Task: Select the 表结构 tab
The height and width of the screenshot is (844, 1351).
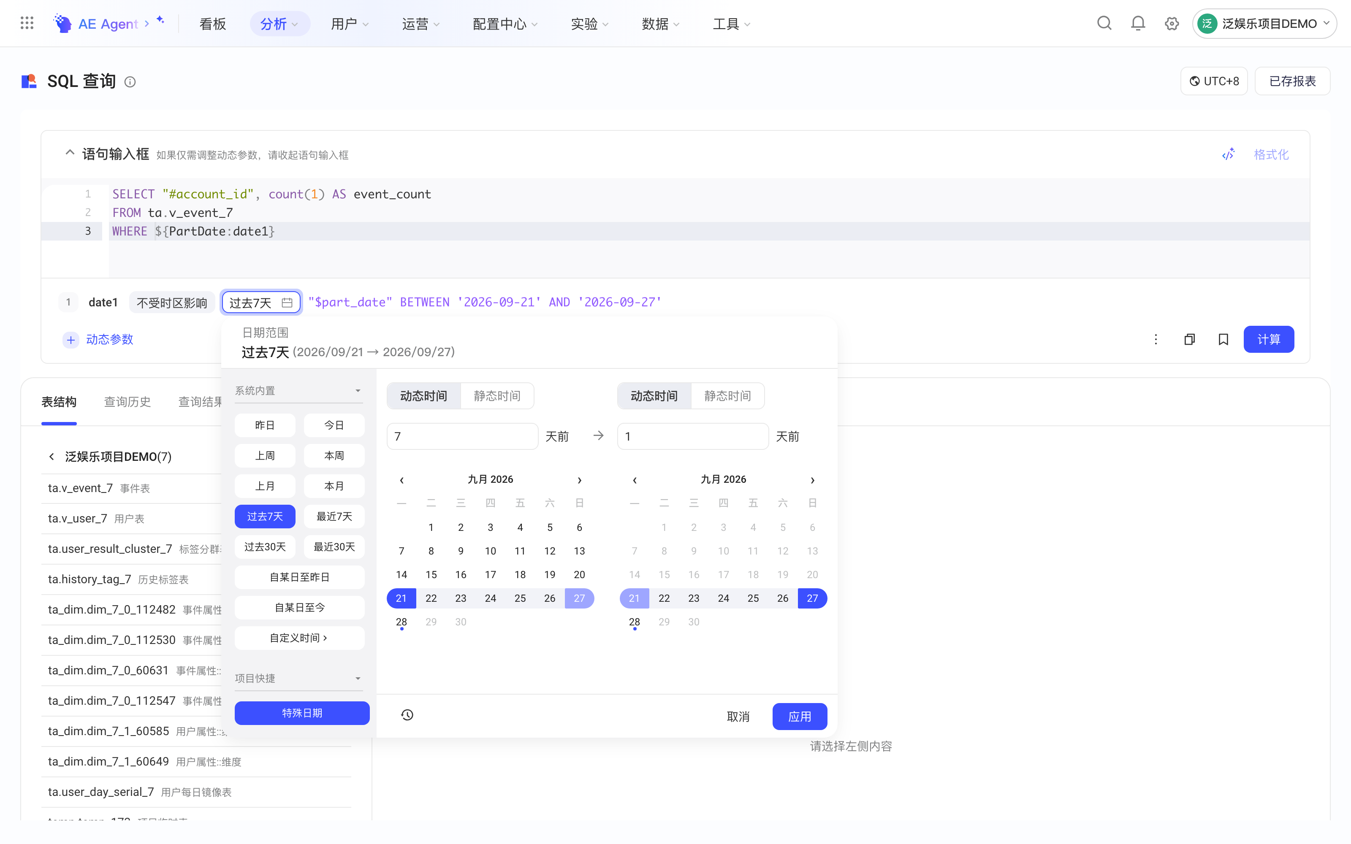Action: click(x=59, y=402)
